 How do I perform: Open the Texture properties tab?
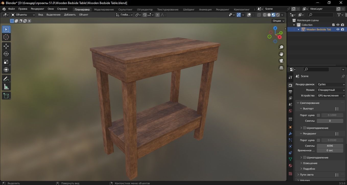(290, 174)
